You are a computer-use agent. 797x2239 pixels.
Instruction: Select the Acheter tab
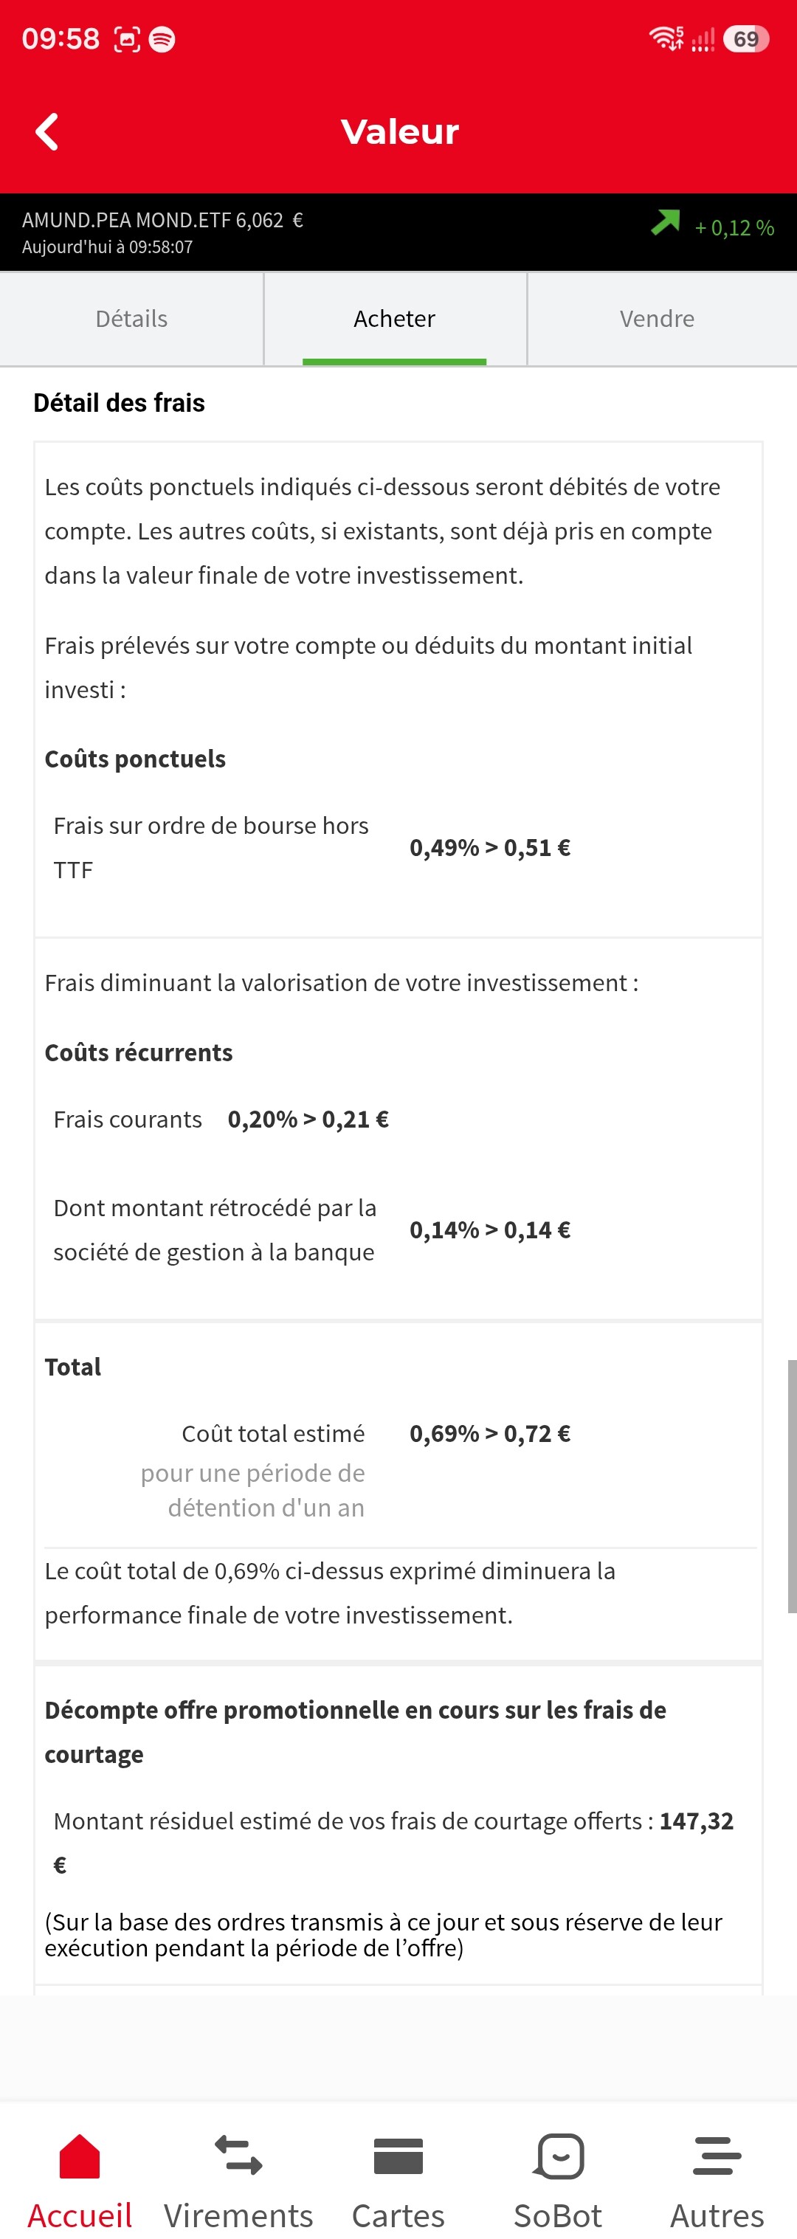(x=395, y=319)
